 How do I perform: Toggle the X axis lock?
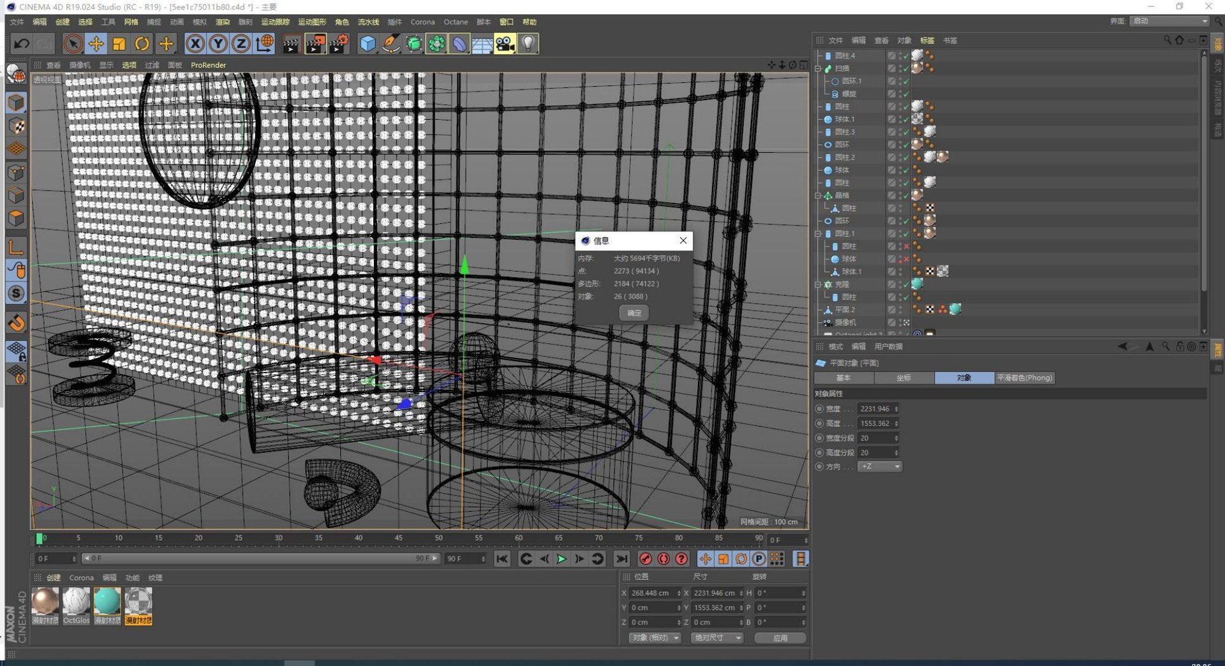pos(195,43)
